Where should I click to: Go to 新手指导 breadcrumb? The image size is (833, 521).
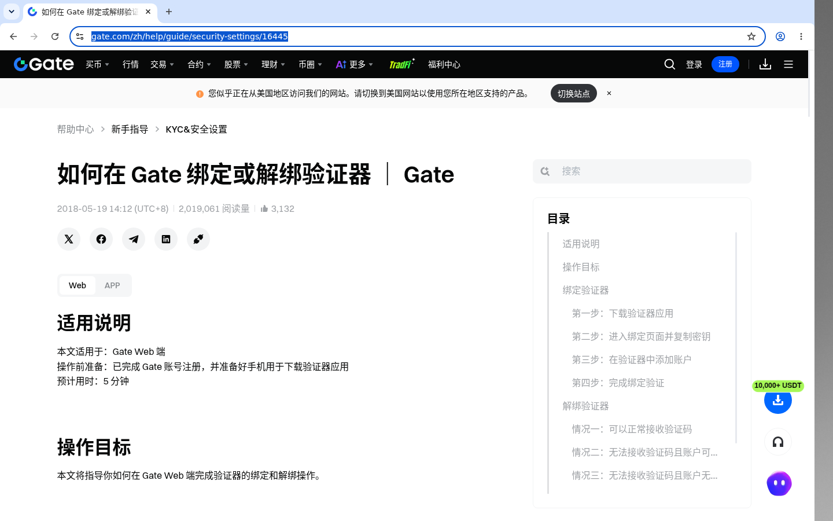(130, 129)
